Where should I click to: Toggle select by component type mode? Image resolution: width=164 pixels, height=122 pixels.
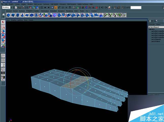pos(37,7)
